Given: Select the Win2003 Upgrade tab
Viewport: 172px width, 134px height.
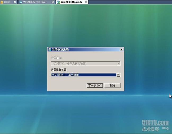Looking at the screenshot, I should tap(72, 2).
